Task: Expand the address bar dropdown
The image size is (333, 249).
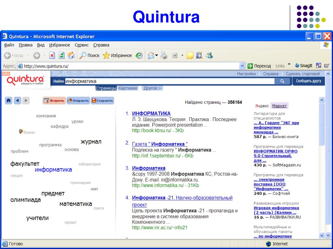Action: (242, 66)
